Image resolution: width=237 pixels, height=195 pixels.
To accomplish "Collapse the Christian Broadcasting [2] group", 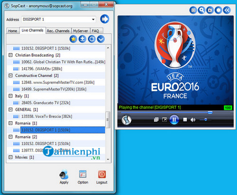I will click(10, 55).
